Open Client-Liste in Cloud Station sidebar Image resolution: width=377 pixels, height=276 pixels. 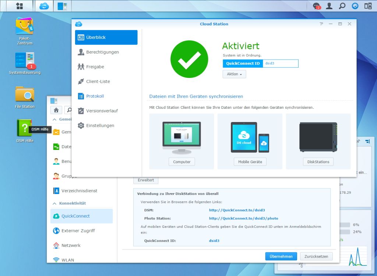[x=106, y=81]
